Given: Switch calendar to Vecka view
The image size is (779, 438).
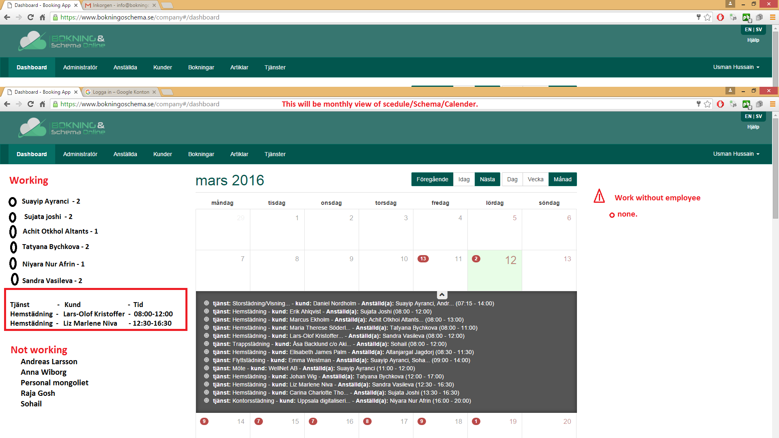Looking at the screenshot, I should (x=535, y=179).
